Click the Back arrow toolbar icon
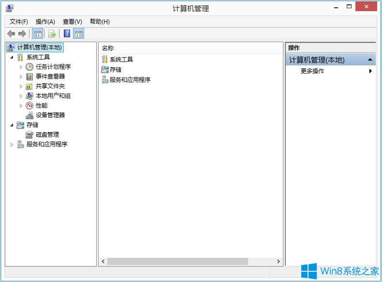 pyautogui.click(x=11, y=33)
